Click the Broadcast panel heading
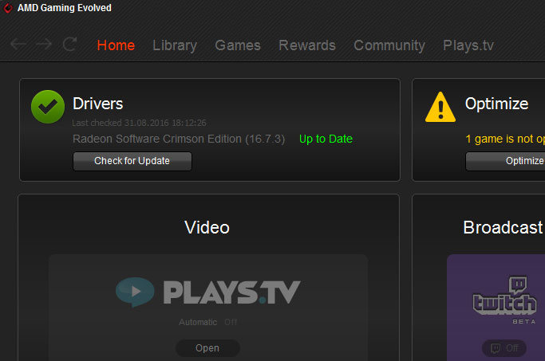545x361 pixels. click(x=503, y=227)
